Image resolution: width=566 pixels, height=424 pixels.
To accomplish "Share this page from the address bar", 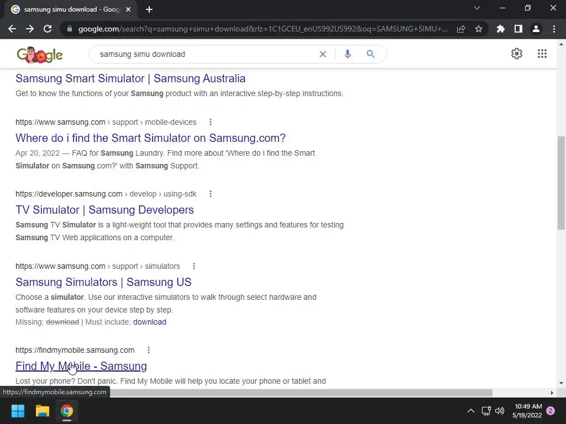I will [461, 29].
